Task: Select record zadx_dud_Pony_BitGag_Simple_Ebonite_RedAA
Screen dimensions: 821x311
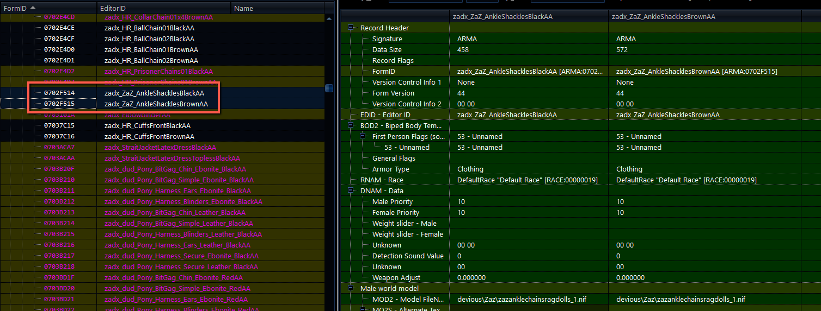Action: [177, 288]
